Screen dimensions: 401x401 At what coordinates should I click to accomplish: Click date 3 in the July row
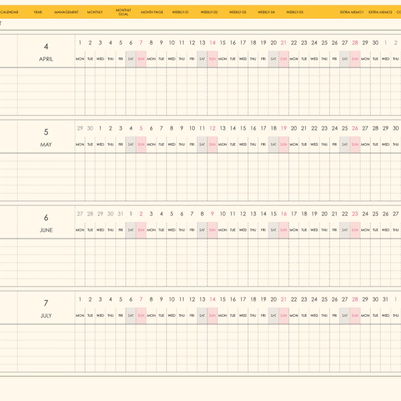click(100, 299)
